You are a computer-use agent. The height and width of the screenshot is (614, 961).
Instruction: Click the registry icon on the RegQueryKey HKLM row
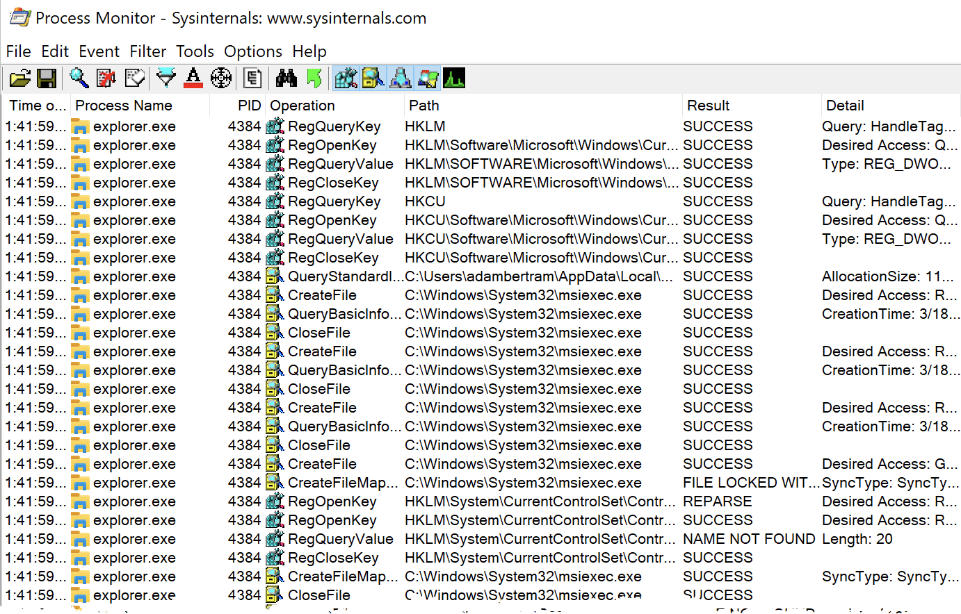tap(275, 126)
